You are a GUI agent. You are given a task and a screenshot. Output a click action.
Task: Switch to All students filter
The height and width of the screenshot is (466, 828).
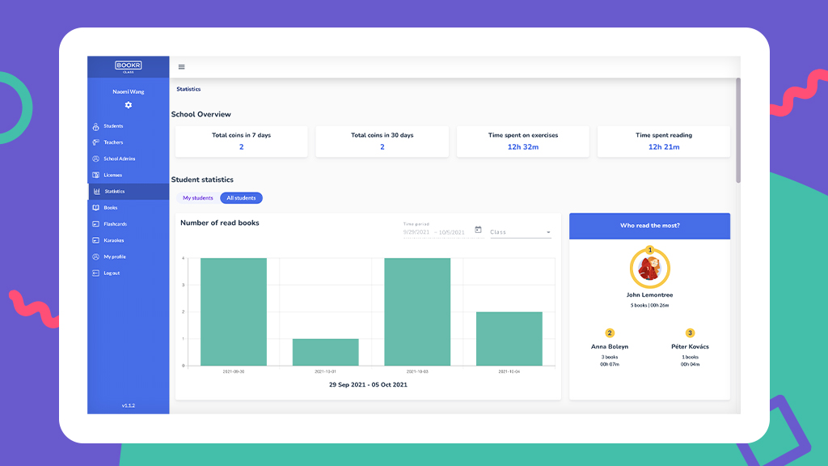[241, 198]
